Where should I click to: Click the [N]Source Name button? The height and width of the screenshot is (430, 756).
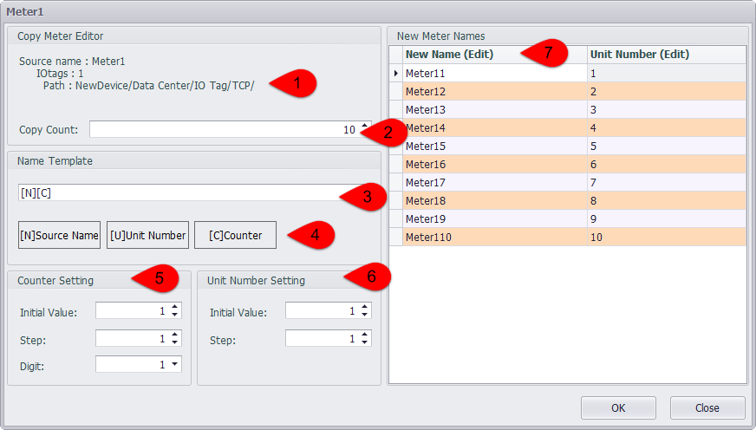pos(59,235)
